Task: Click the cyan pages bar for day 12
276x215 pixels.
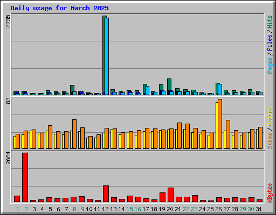Action: 107,56
